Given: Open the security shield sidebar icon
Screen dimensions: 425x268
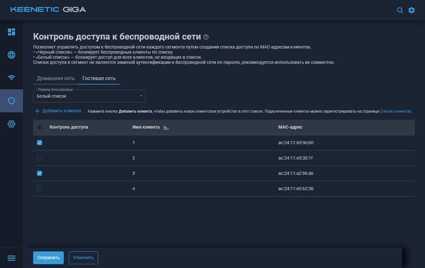Looking at the screenshot, I should point(12,101).
